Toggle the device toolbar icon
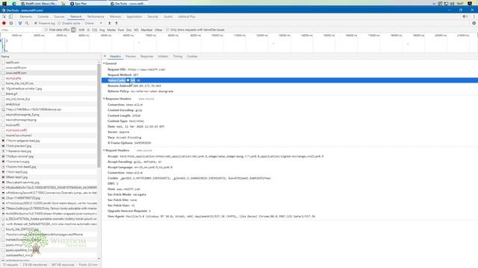 (10, 16)
